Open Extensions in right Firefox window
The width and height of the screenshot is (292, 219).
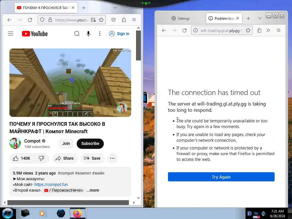coord(259,30)
